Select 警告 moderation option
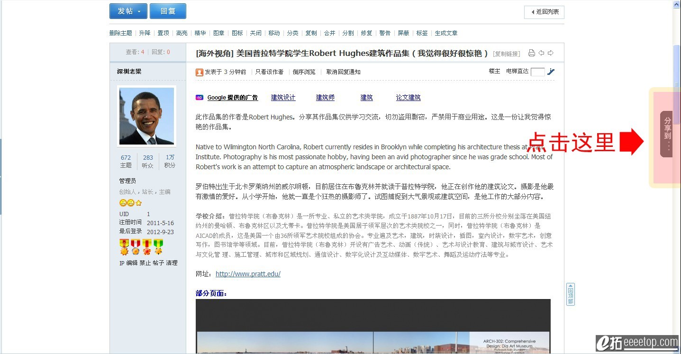 point(385,33)
